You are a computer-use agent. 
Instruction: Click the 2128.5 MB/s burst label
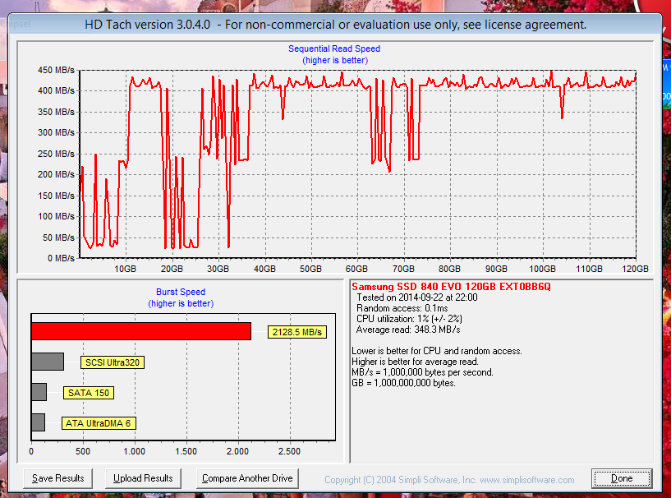[x=297, y=332]
